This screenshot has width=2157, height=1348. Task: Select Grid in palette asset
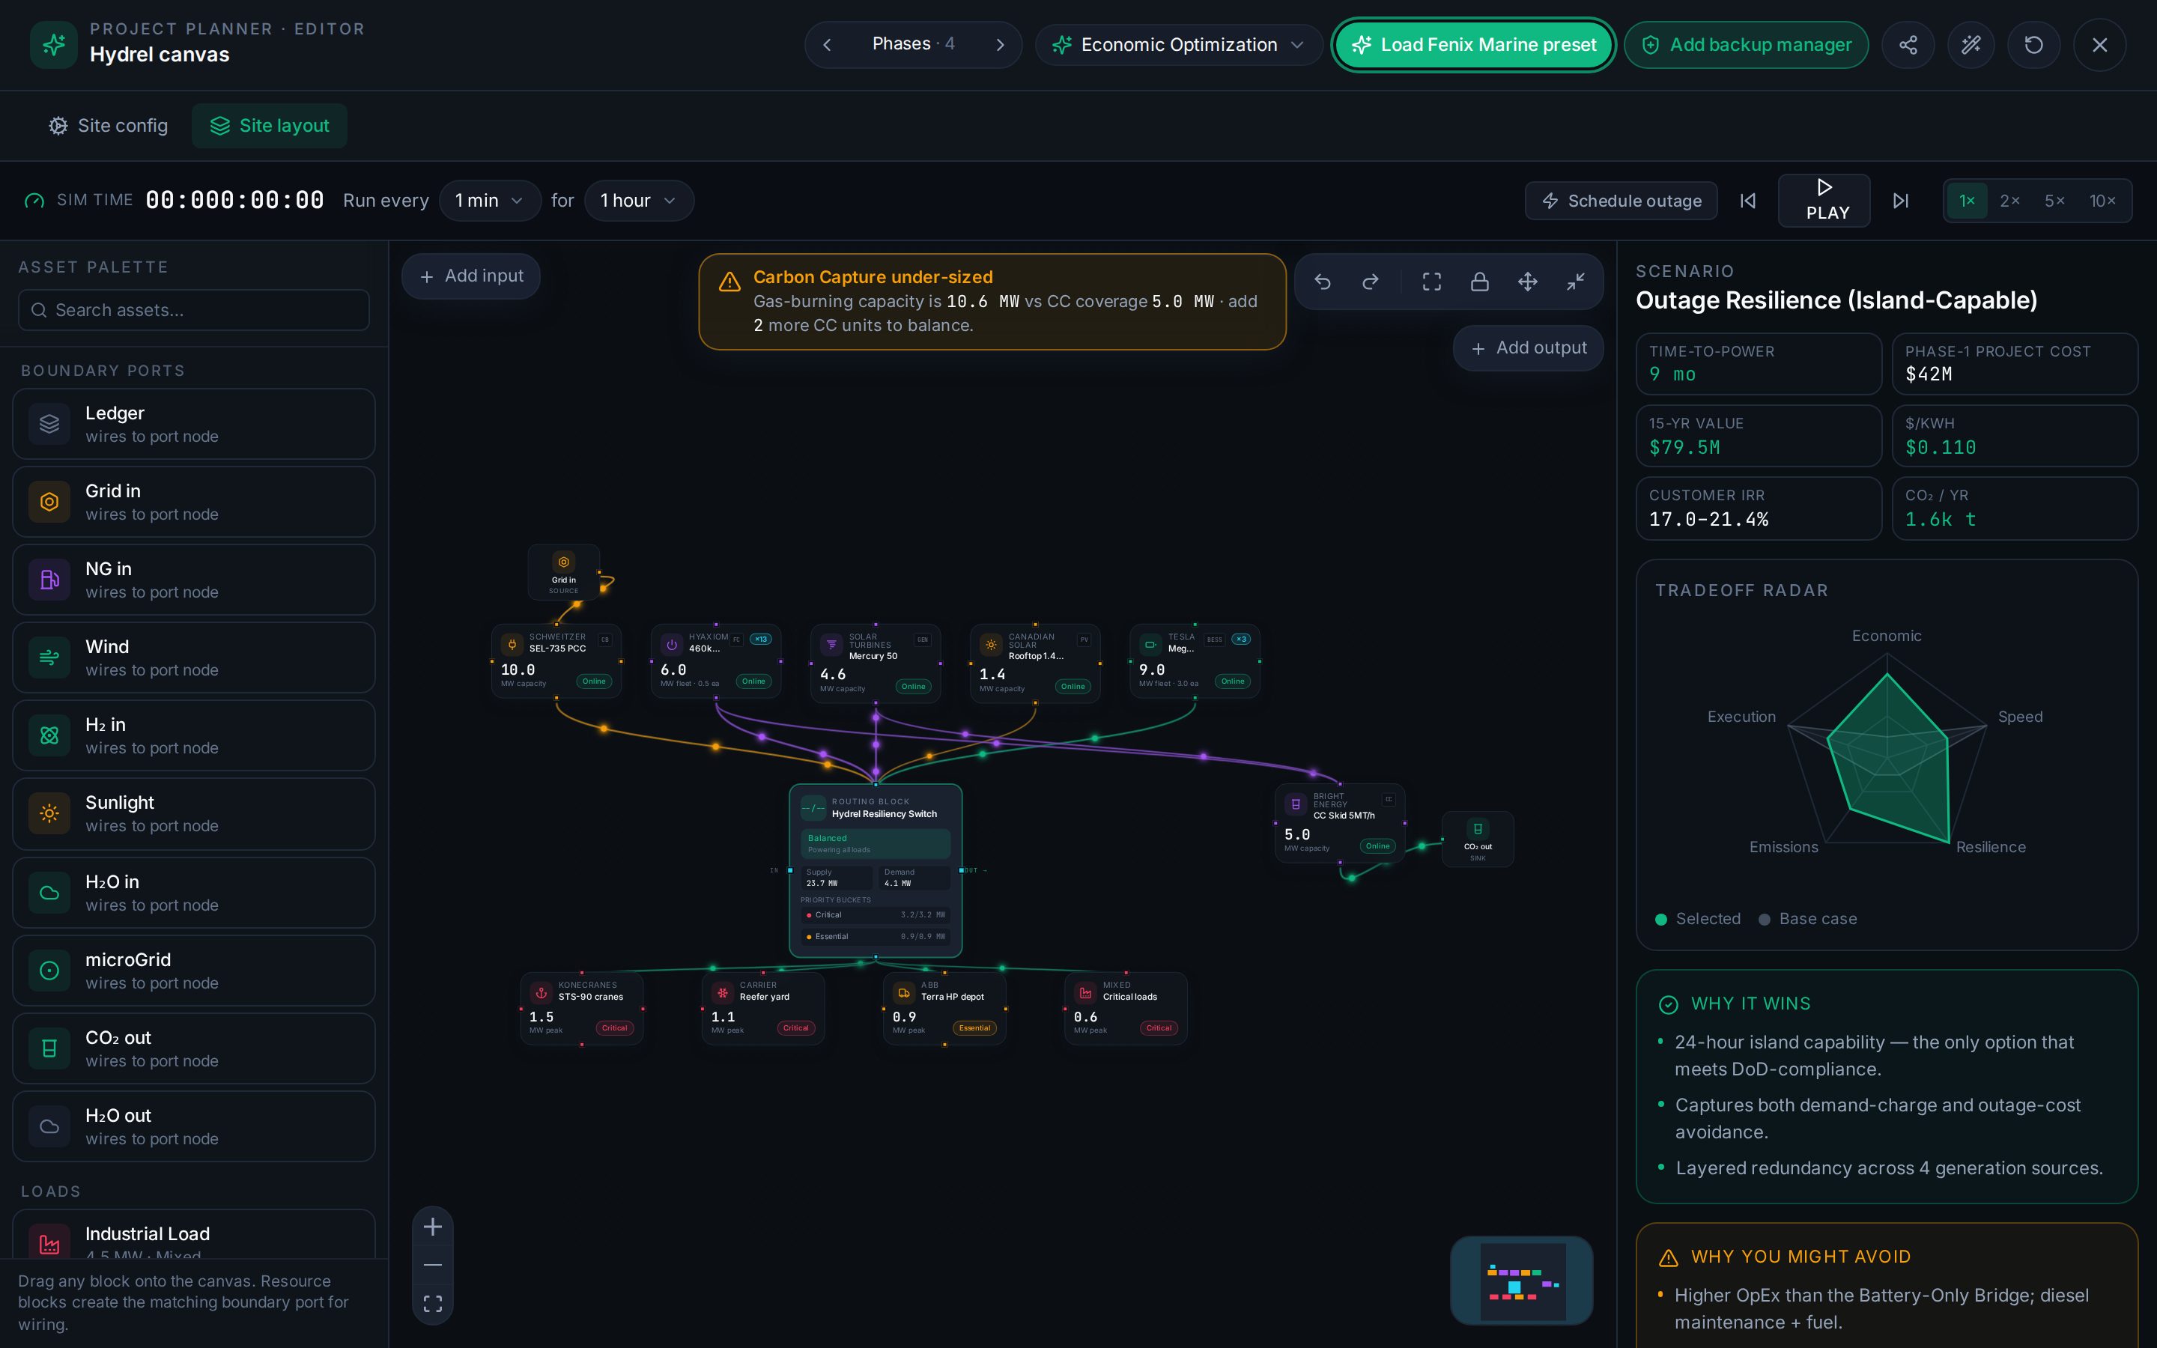[193, 502]
